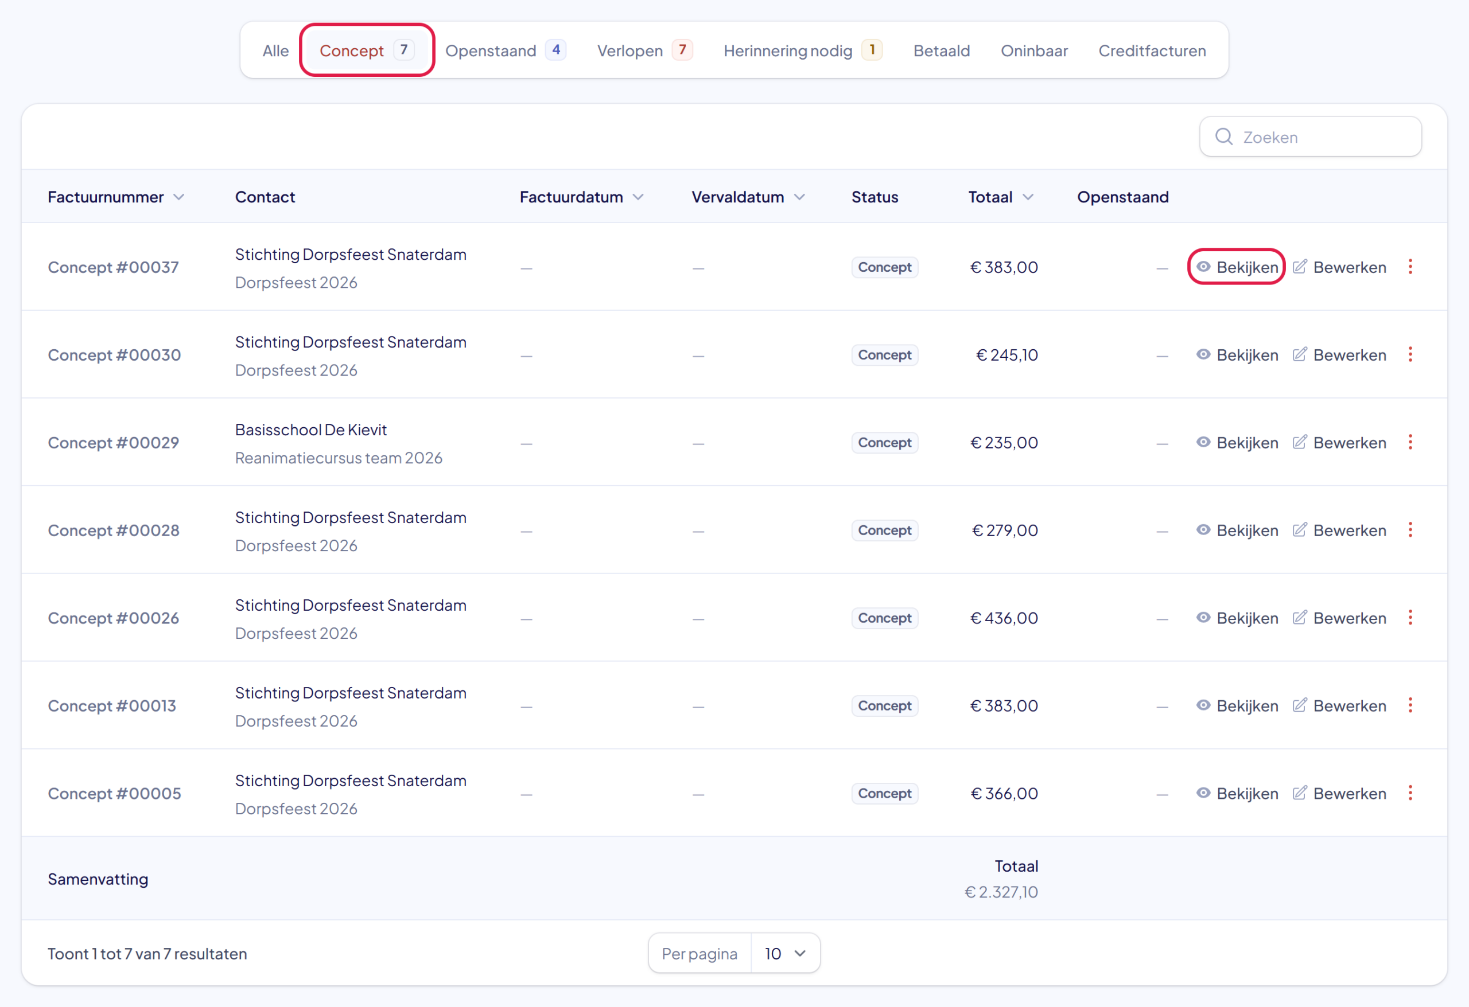
Task: Click Bewerken for Concept #00029
Action: pos(1339,443)
